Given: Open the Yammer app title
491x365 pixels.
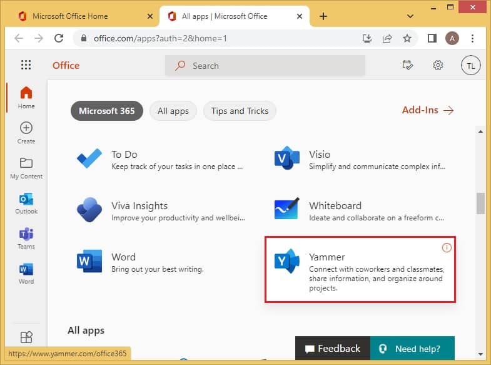Looking at the screenshot, I should (x=327, y=257).
